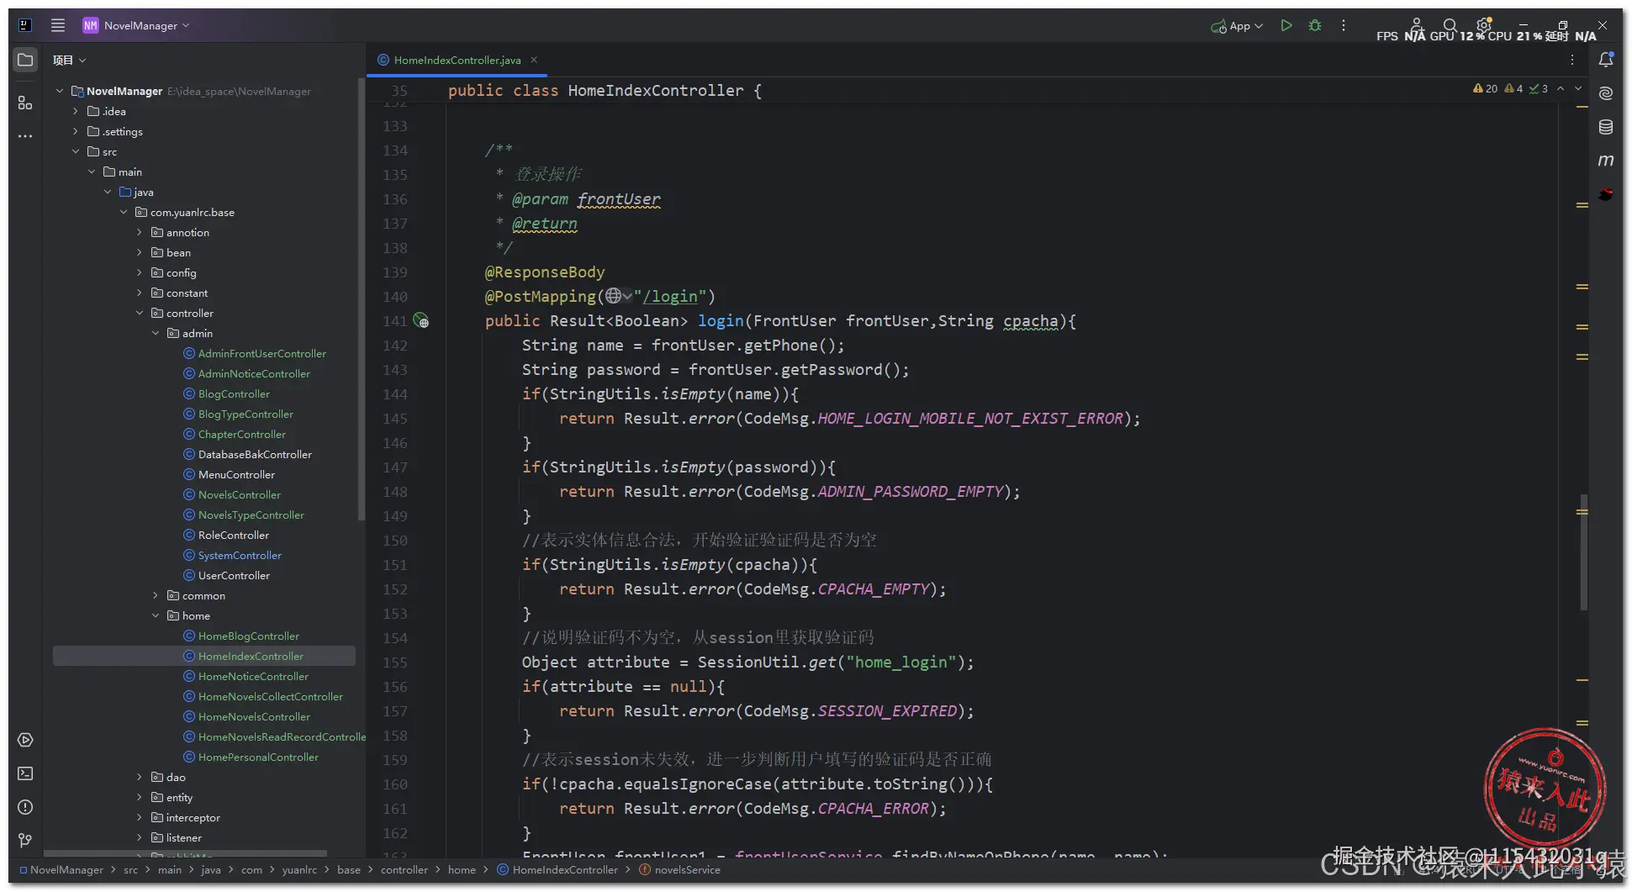The width and height of the screenshot is (1632, 892).
Task: Collapse the admin package
Action: pos(156,333)
